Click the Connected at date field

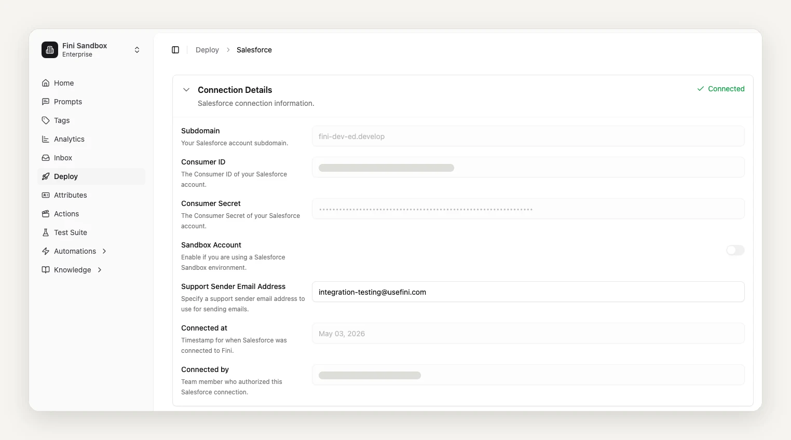(528, 333)
